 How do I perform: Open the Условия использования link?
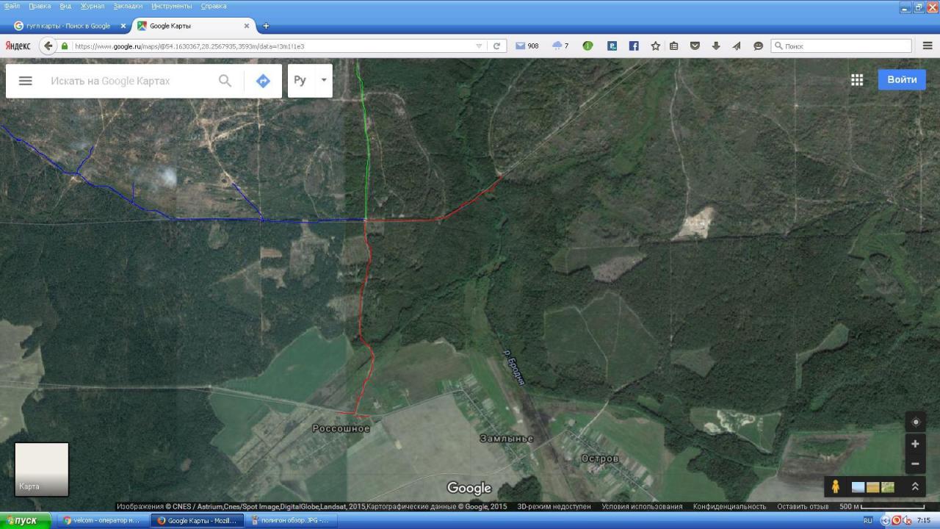pyautogui.click(x=642, y=506)
